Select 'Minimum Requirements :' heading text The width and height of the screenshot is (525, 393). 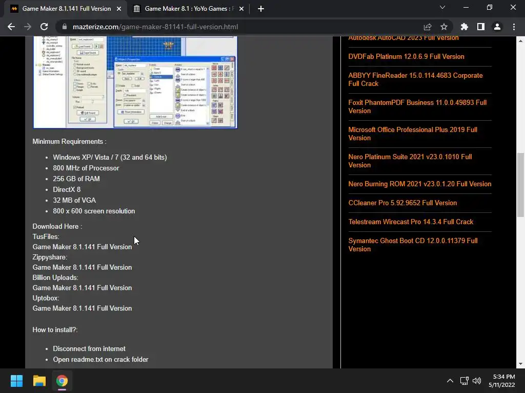coord(69,142)
